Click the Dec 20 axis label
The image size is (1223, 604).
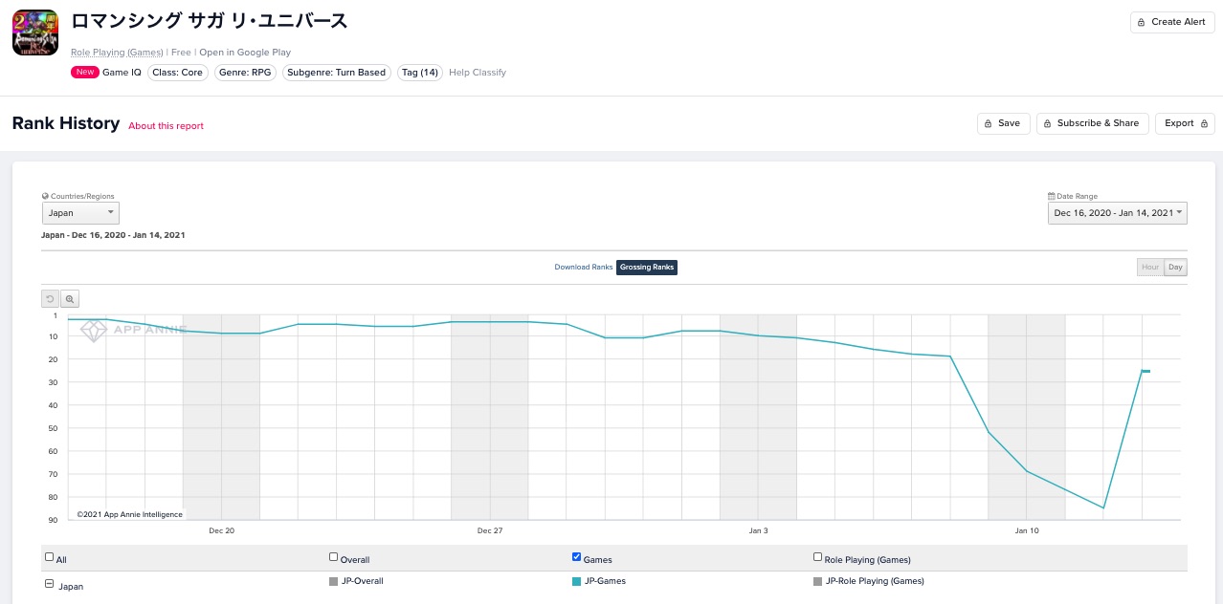coord(221,530)
